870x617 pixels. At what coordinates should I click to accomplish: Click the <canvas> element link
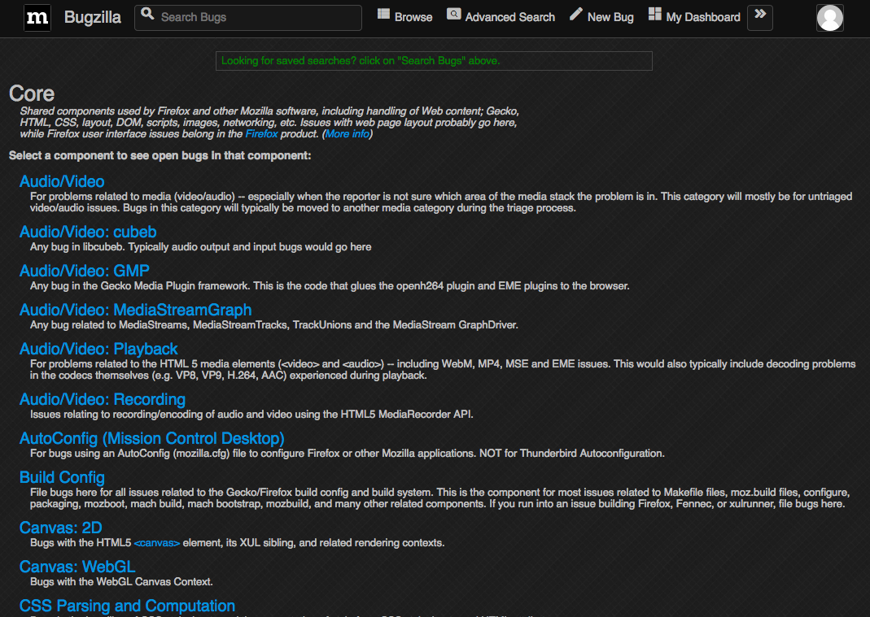tap(157, 543)
